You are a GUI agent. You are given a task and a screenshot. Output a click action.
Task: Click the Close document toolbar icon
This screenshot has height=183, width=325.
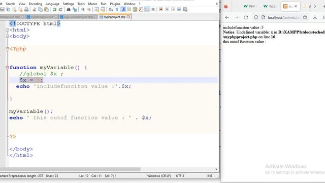coord(14,10)
